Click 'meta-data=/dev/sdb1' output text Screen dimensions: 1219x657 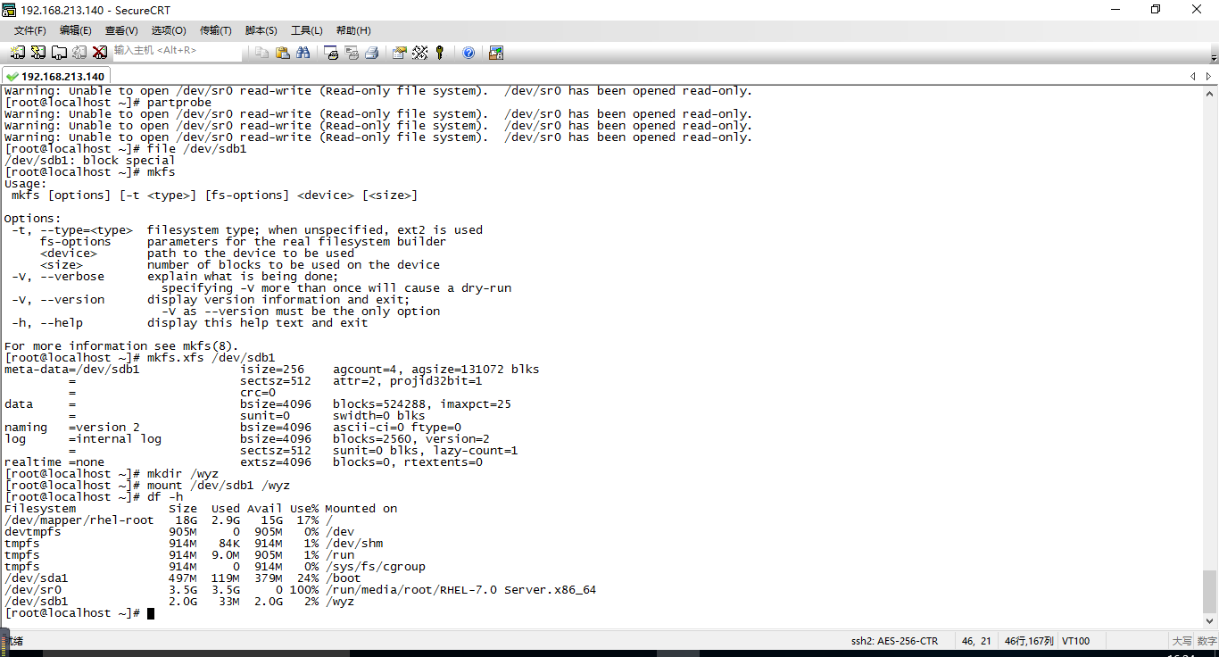pos(71,370)
